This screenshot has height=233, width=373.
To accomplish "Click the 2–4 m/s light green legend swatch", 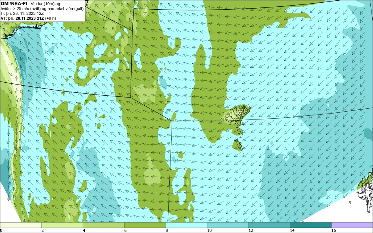I will coord(62,225).
